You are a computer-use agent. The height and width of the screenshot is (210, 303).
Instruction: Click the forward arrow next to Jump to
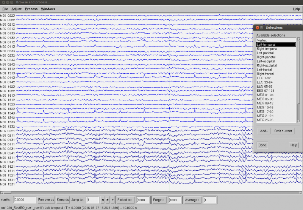pos(108,199)
